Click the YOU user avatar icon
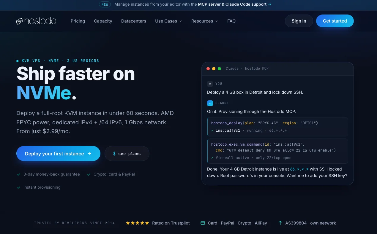Viewport: 377px width, 234px height. [210, 84]
